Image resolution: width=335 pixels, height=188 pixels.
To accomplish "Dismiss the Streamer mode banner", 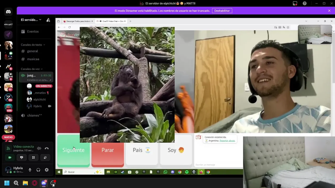I will pyautogui.click(x=329, y=11).
